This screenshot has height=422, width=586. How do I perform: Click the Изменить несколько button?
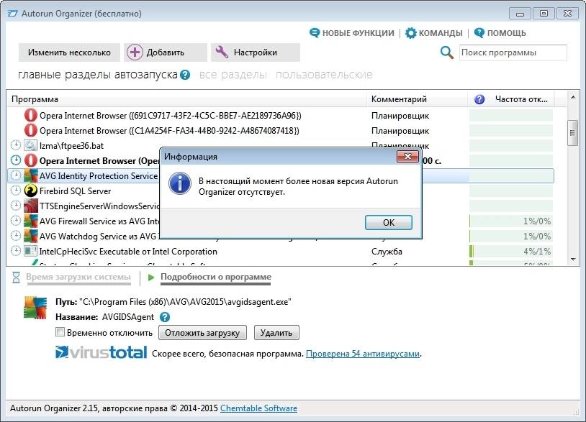69,52
